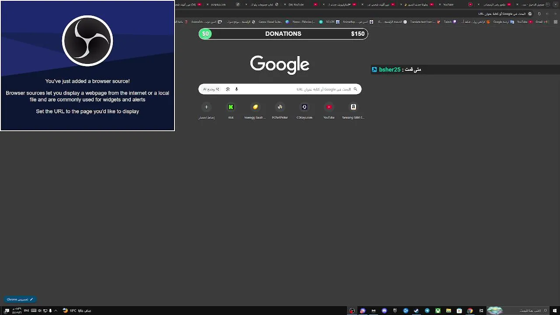Open Task View from the taskbar
The image size is (560, 315).
coord(481,311)
